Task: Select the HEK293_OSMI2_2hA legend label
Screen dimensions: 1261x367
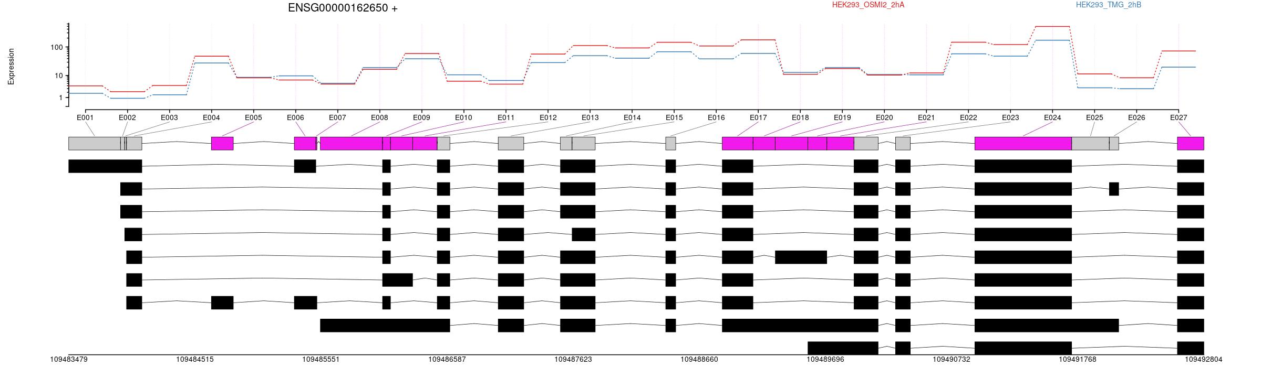Action: pyautogui.click(x=868, y=5)
